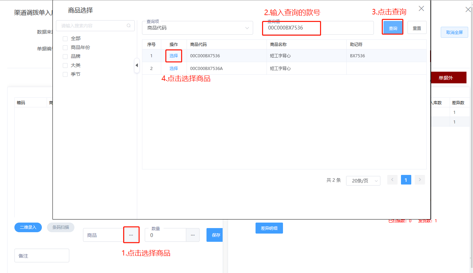This screenshot has height=273, width=473.
Task: Click the 序号 column header
Action: pyautogui.click(x=151, y=45)
